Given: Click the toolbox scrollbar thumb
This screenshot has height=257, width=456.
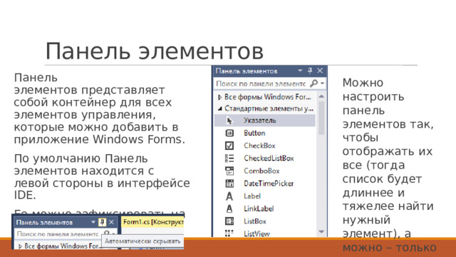Looking at the screenshot, I should (321, 118).
